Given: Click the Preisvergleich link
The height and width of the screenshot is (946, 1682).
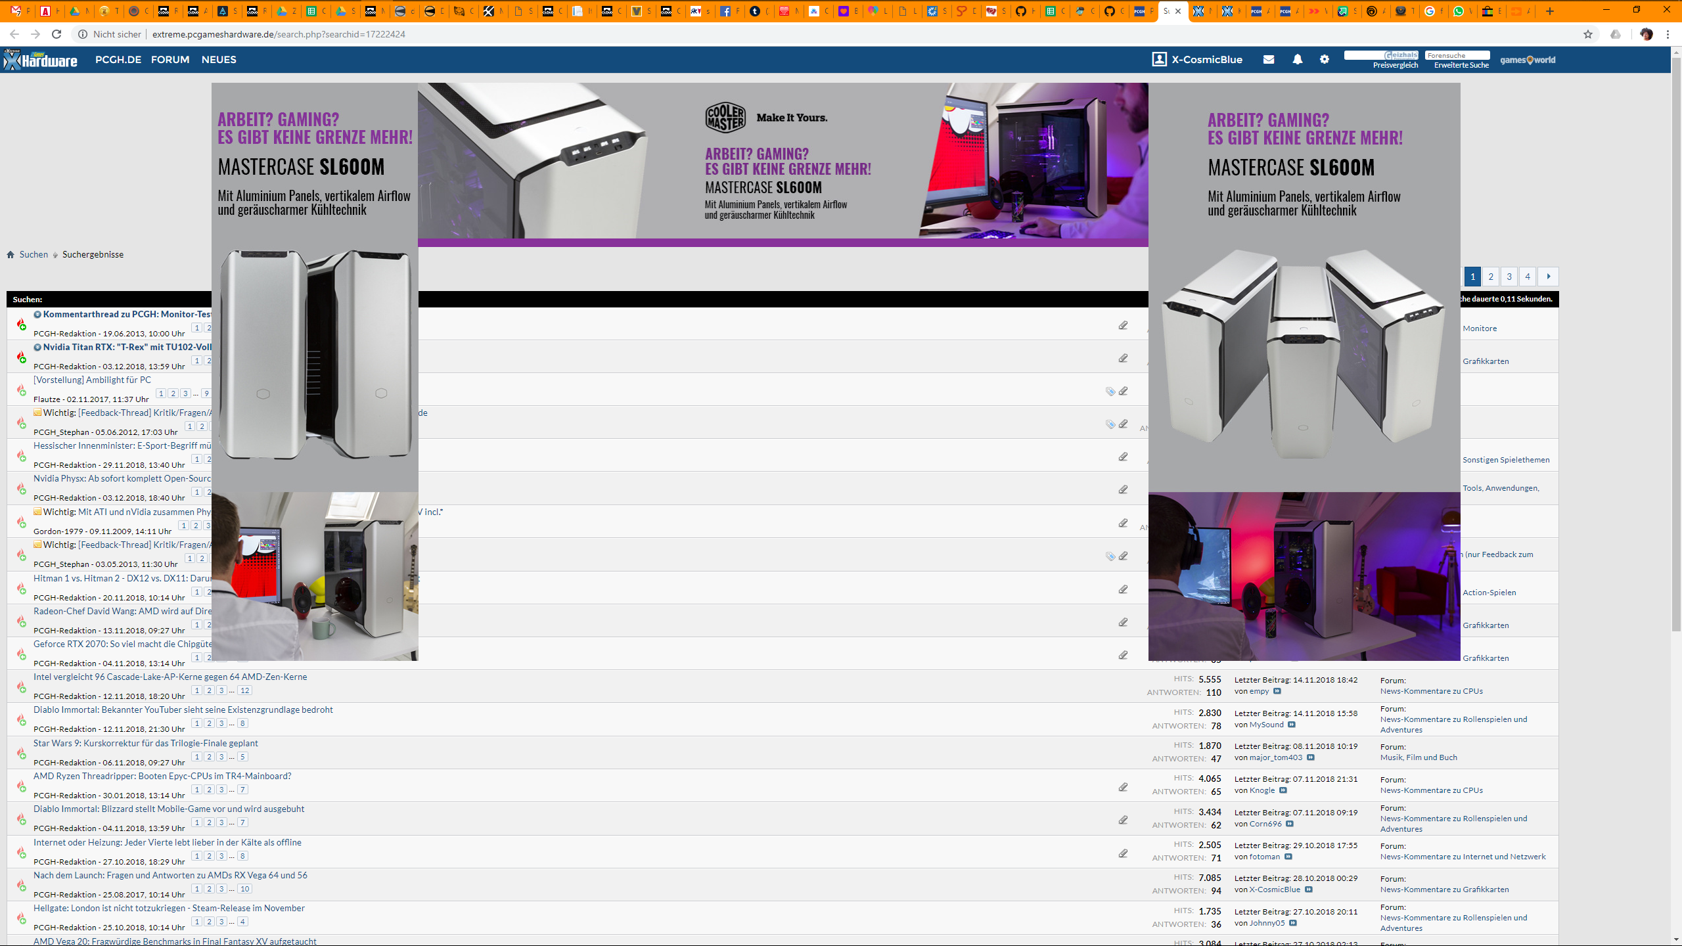Looking at the screenshot, I should (x=1396, y=65).
